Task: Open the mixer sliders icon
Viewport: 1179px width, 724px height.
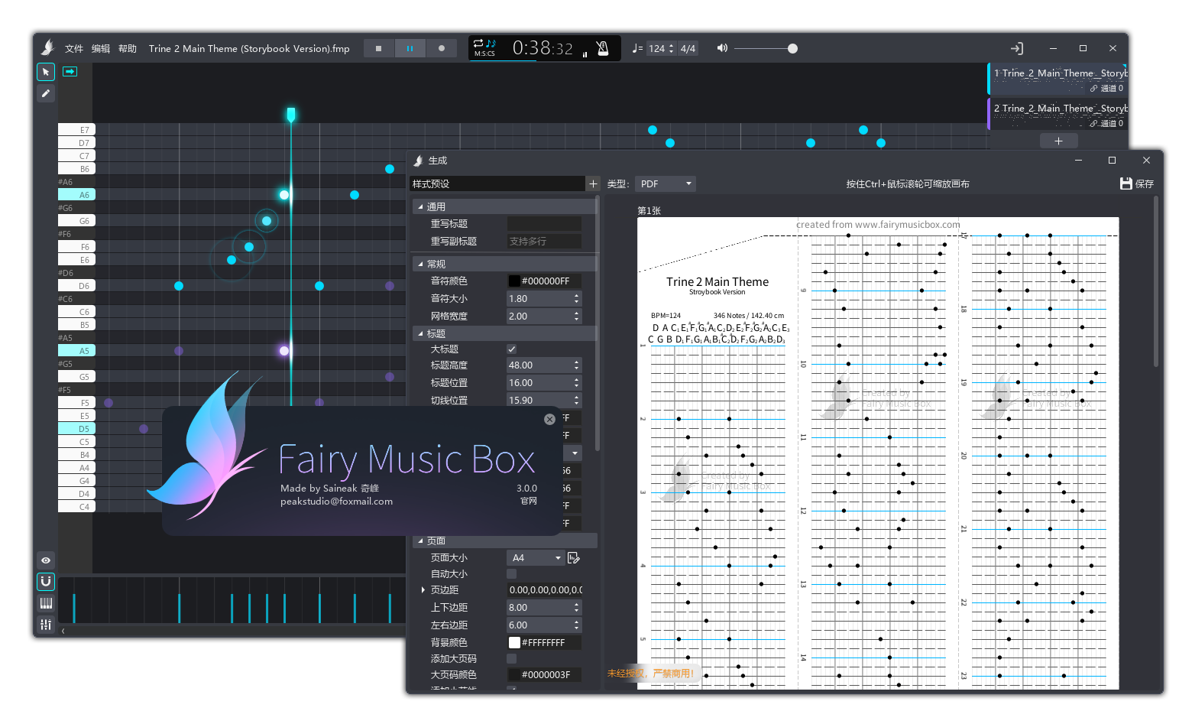Action: coord(46,625)
